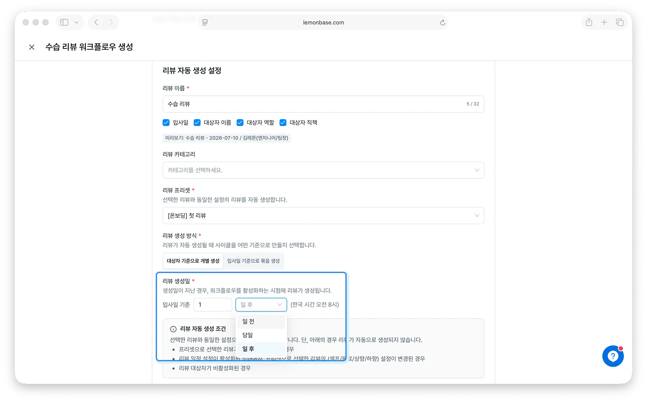
Task: Click the 수습 리뷰 워크플로우 생성 page title
Action: (89, 47)
